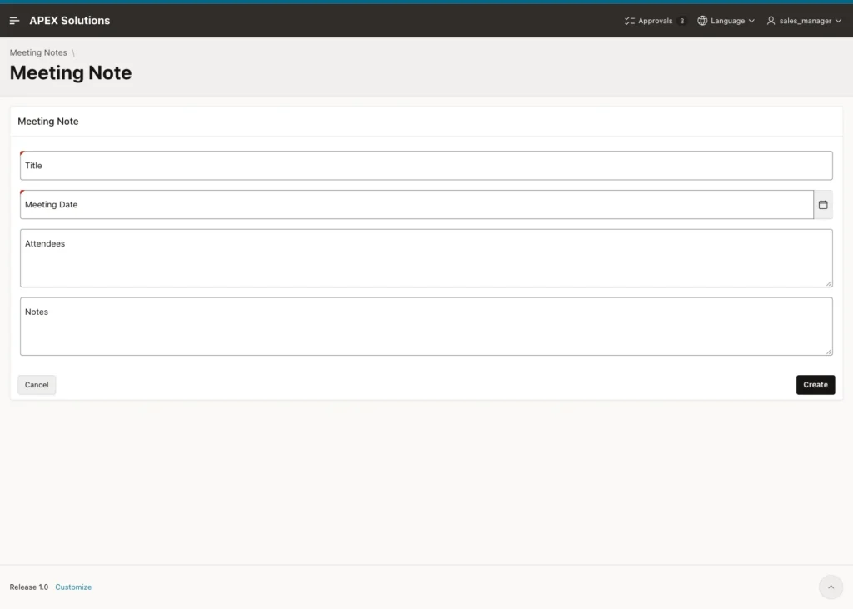The image size is (853, 609).
Task: Cancel the meeting note form
Action: (37, 385)
